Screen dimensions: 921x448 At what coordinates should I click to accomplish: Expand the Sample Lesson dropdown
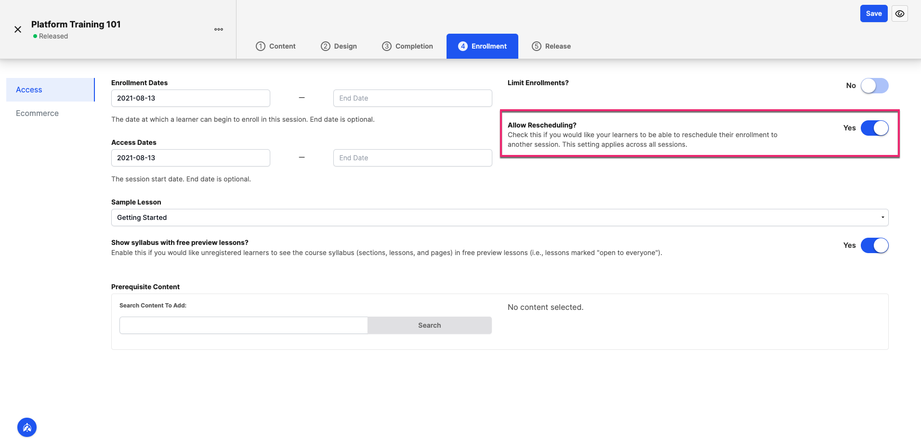click(x=500, y=218)
